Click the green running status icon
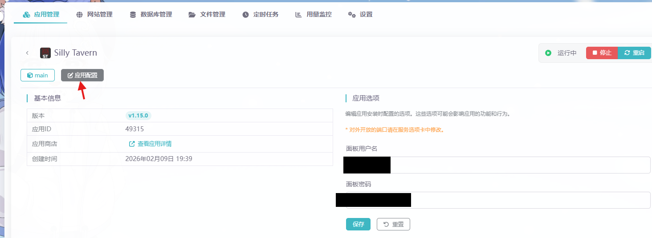 click(548, 53)
